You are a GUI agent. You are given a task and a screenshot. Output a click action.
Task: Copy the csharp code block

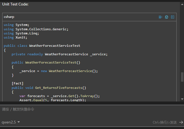(166, 17)
